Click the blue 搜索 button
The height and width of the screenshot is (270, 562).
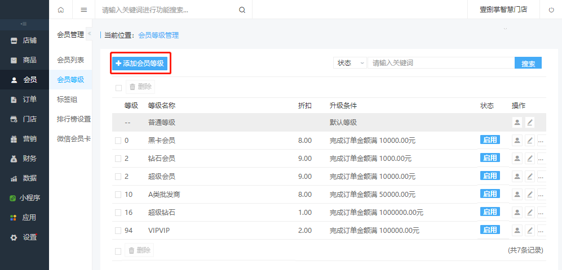(528, 63)
